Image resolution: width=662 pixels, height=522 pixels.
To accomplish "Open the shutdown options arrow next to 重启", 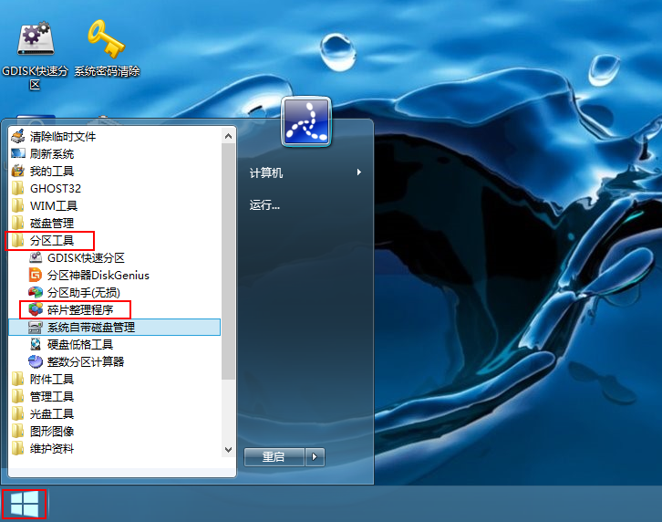I will point(315,457).
